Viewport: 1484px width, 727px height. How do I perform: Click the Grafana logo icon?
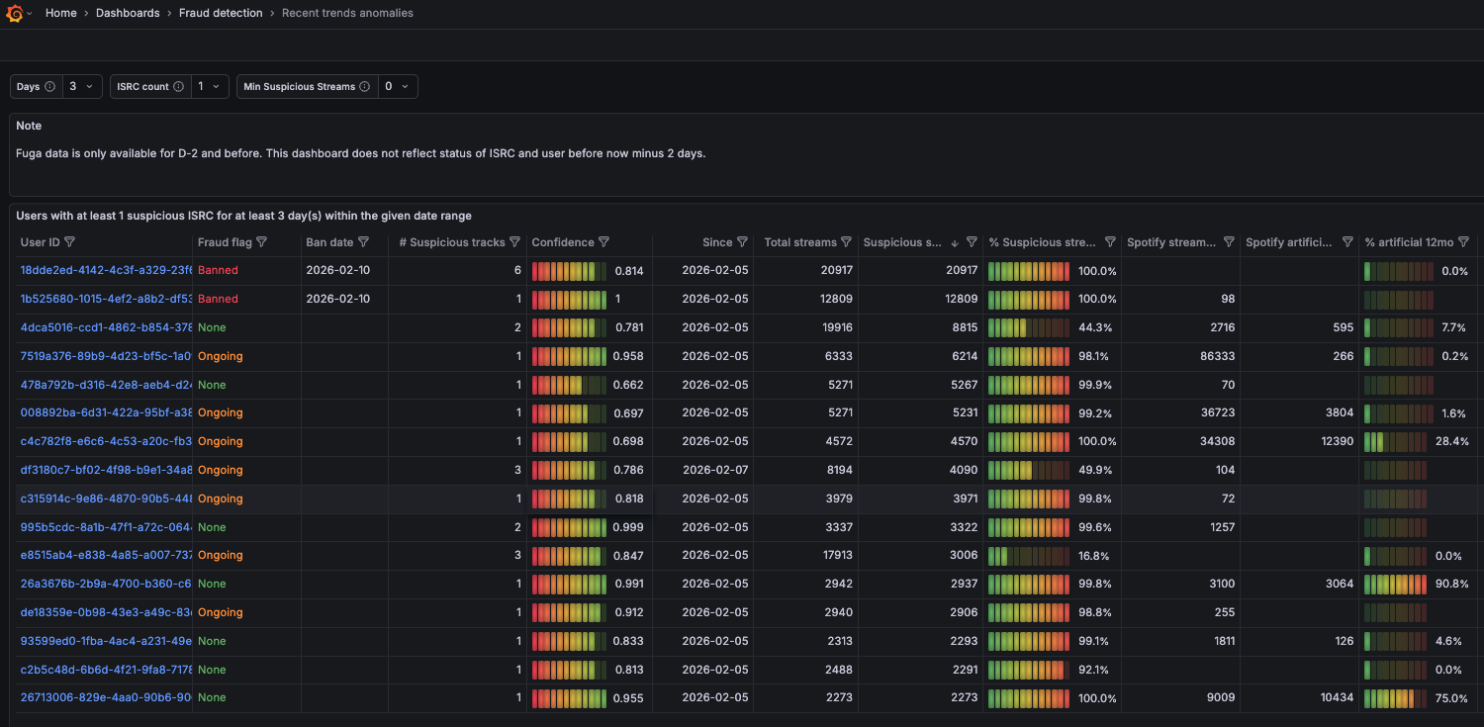click(x=15, y=13)
